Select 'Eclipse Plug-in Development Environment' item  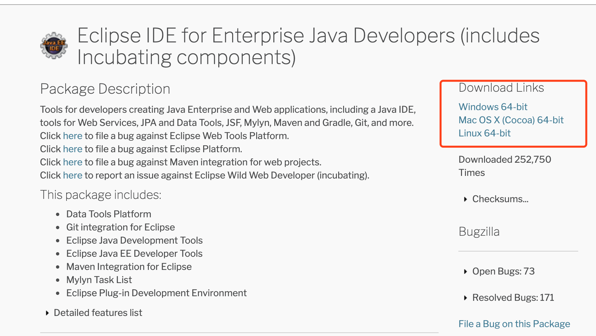(156, 293)
